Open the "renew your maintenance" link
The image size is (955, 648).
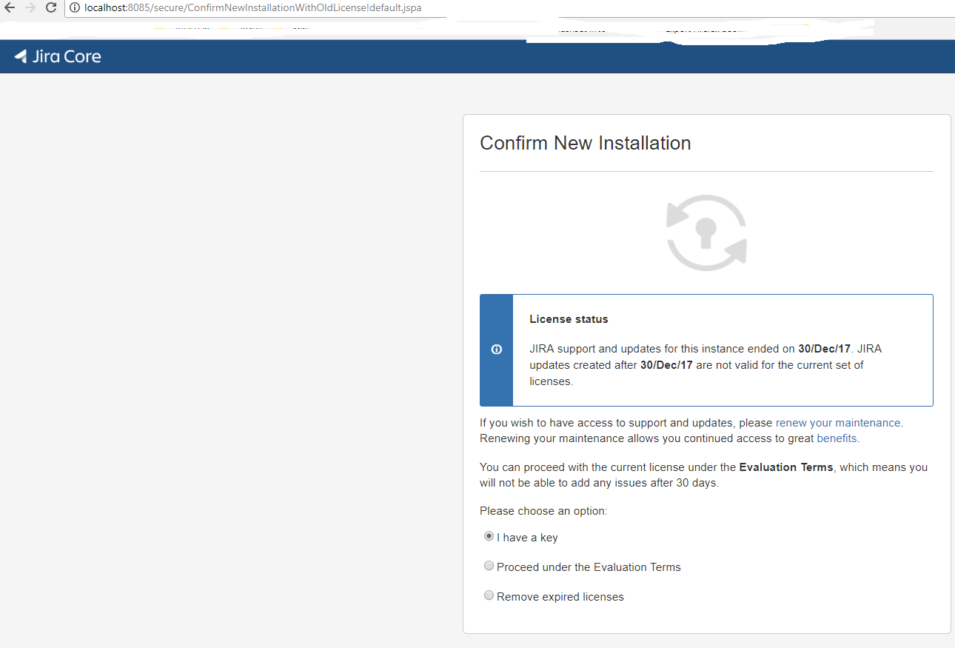838,423
